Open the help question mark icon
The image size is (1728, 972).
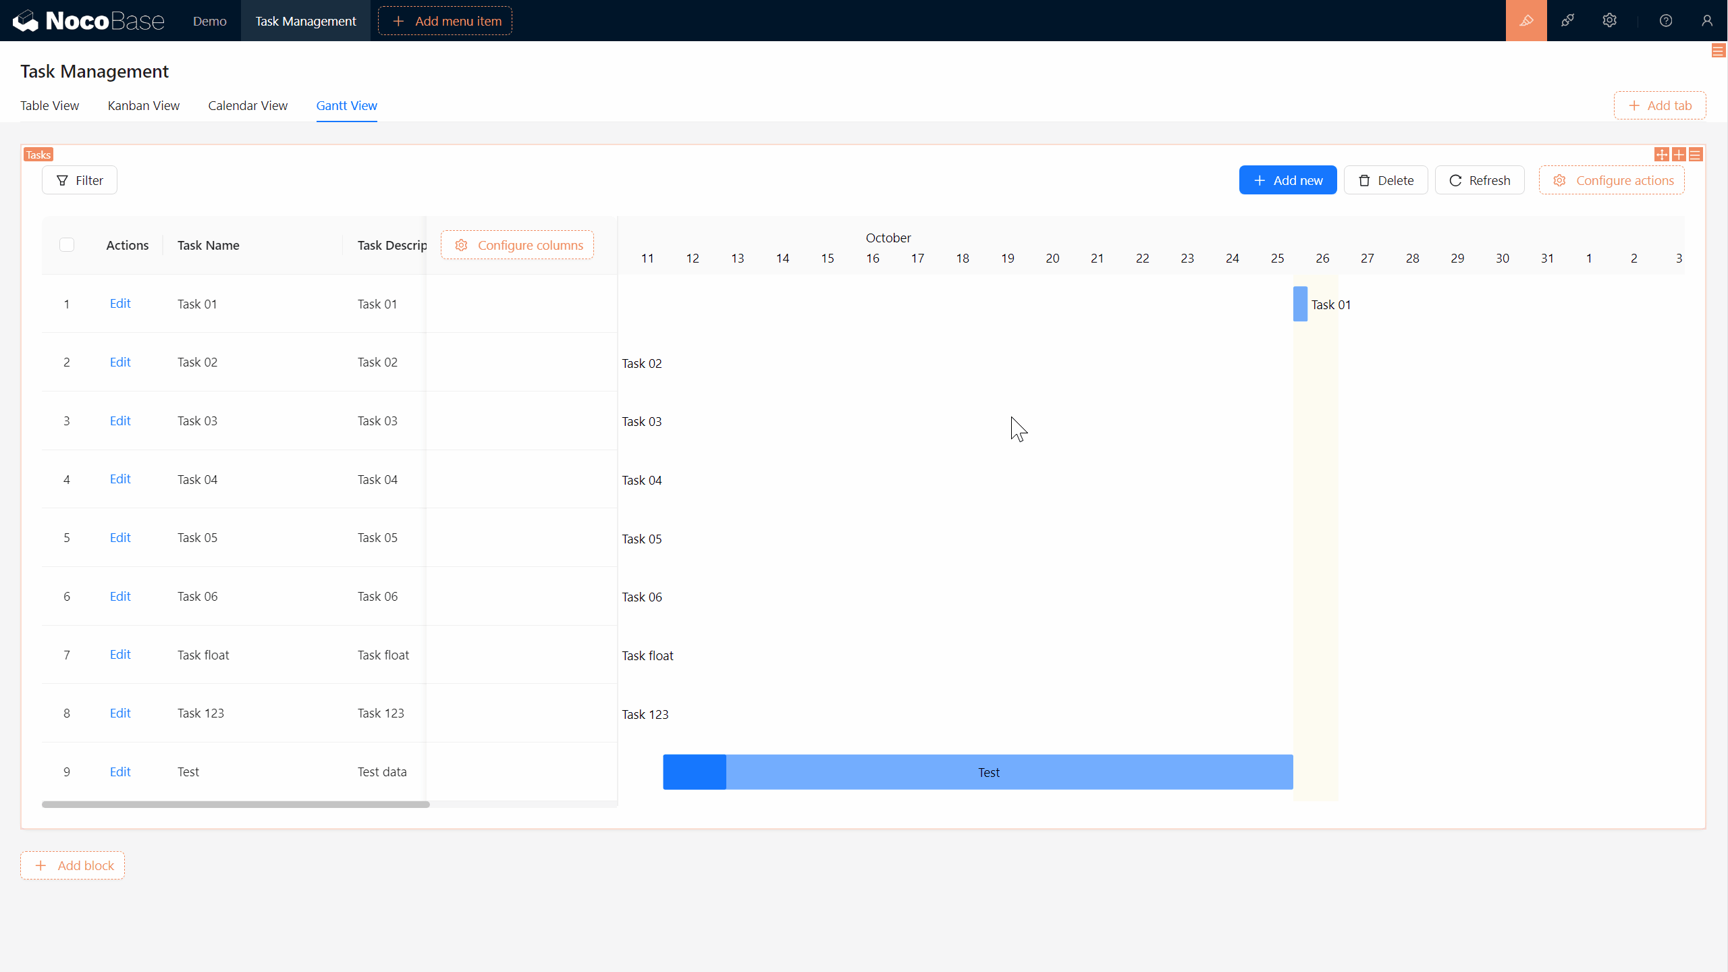1666,21
